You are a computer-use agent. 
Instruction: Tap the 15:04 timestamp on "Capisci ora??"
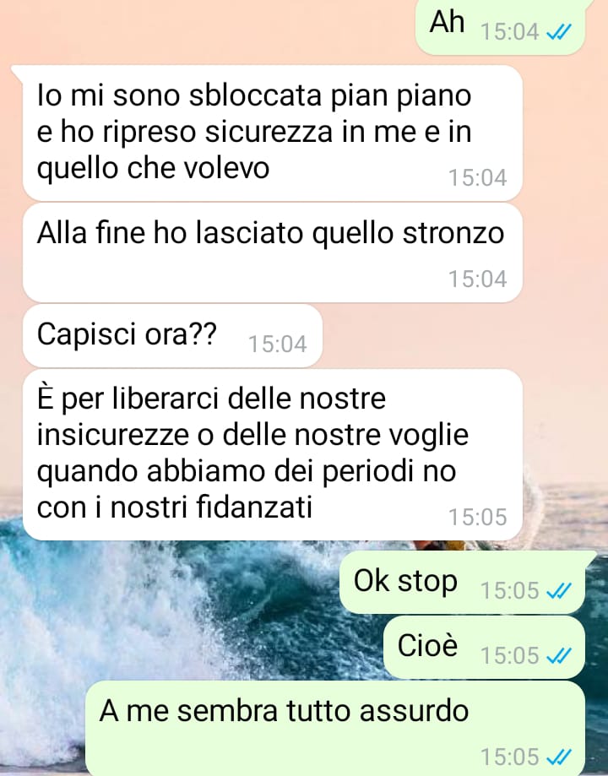pyautogui.click(x=277, y=344)
